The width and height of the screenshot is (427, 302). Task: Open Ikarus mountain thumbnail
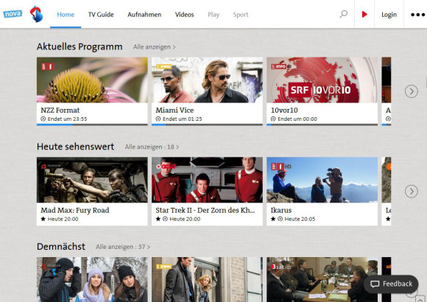tap(322, 180)
